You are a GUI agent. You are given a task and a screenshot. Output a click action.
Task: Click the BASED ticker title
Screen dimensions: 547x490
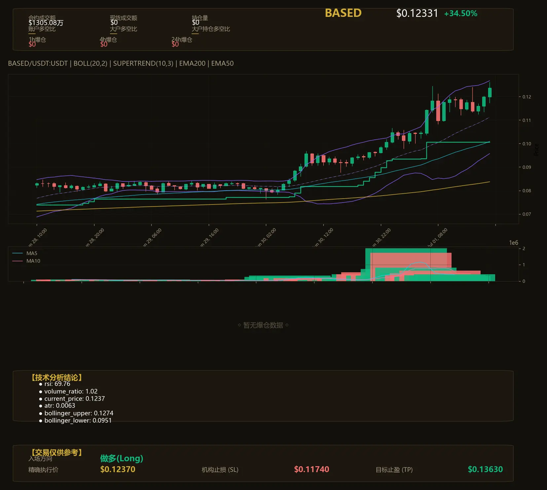coord(343,13)
